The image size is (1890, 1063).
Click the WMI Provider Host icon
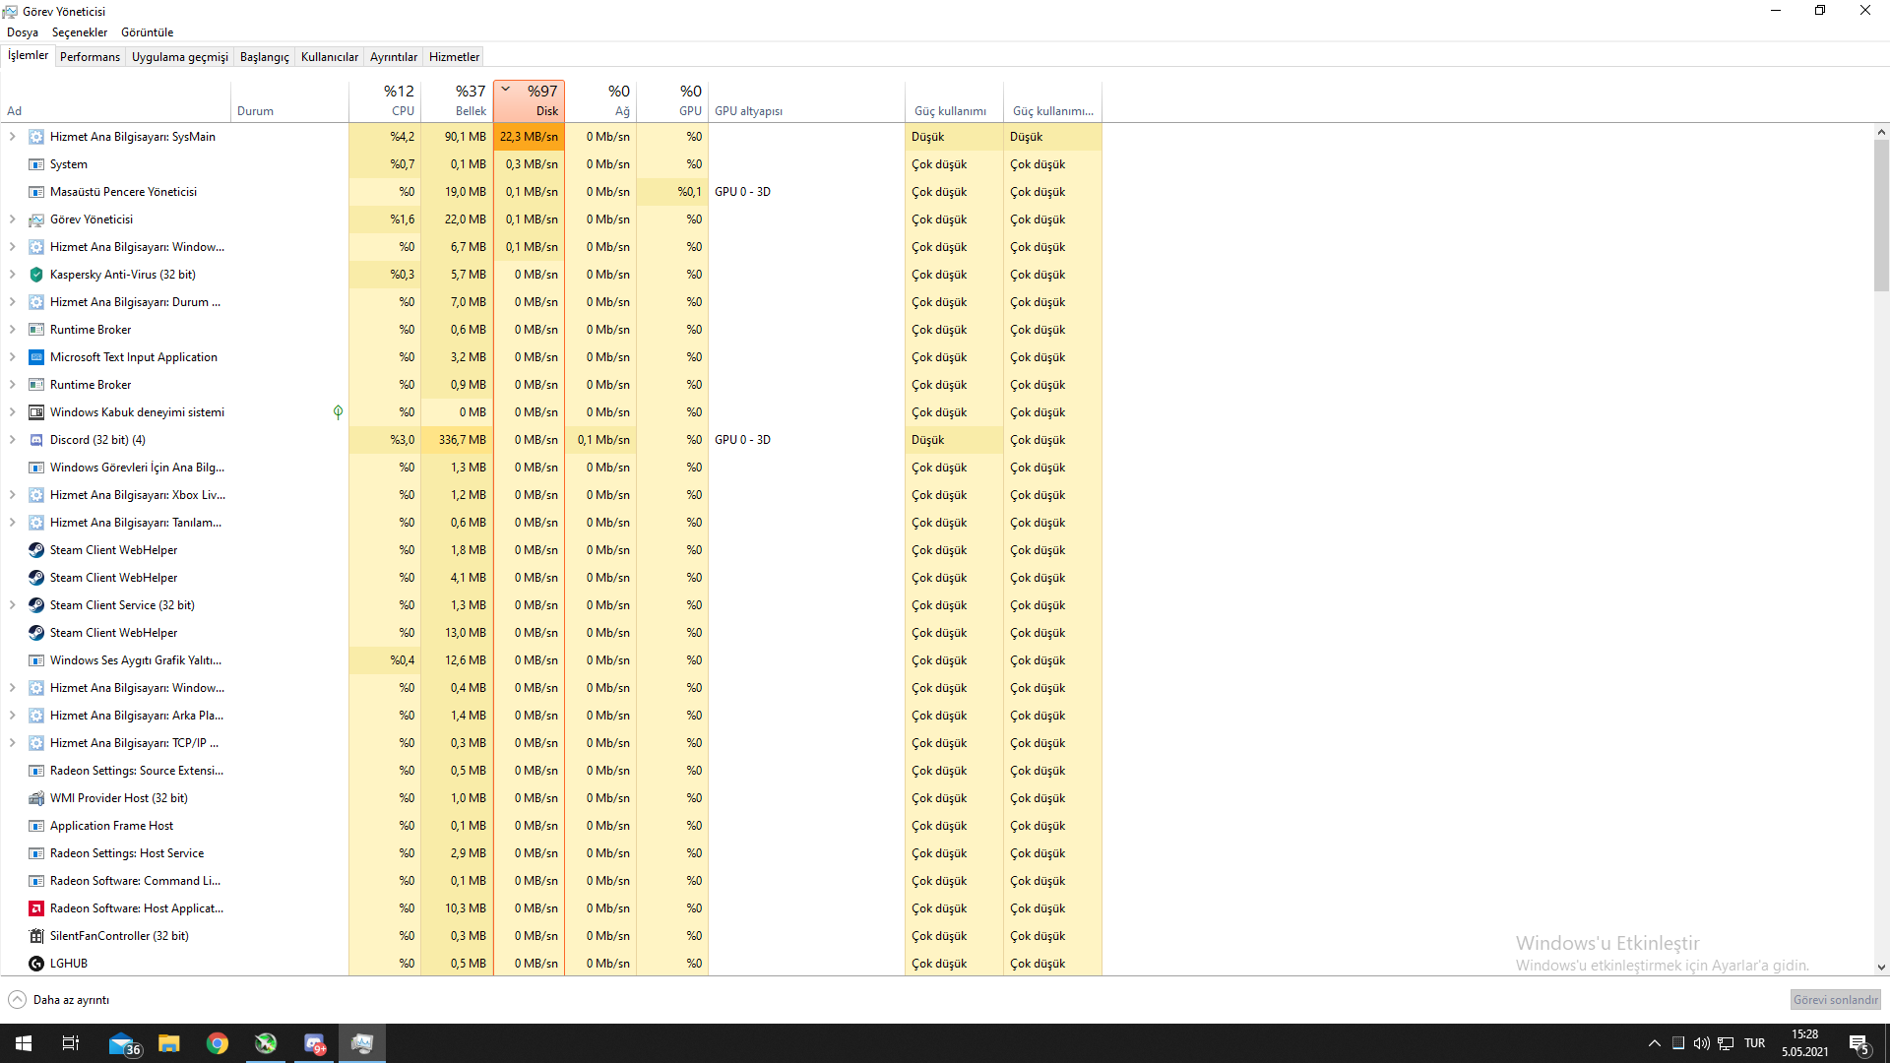tap(36, 798)
